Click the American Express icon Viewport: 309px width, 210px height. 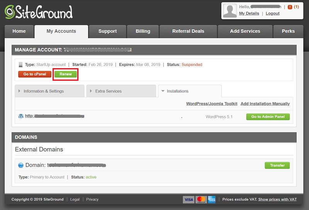pos(212,200)
